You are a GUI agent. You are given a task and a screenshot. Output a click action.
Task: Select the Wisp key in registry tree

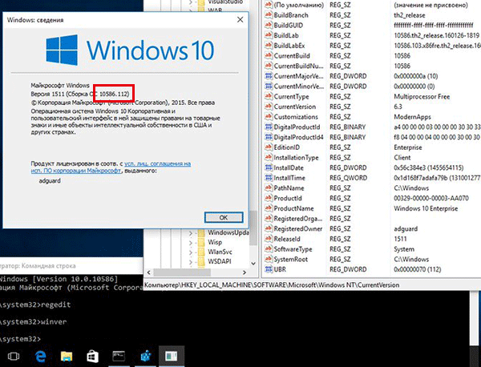coord(215,242)
